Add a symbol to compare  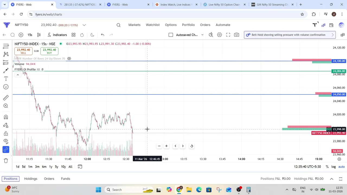(x=21, y=35)
